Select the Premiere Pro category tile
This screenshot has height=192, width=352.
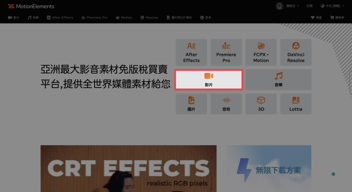click(x=226, y=52)
